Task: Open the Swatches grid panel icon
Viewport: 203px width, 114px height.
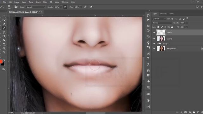Action: 148,88
